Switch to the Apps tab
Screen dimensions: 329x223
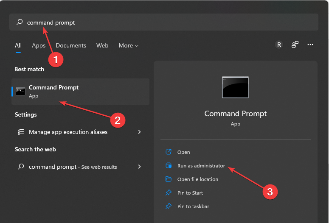pyautogui.click(x=39, y=45)
